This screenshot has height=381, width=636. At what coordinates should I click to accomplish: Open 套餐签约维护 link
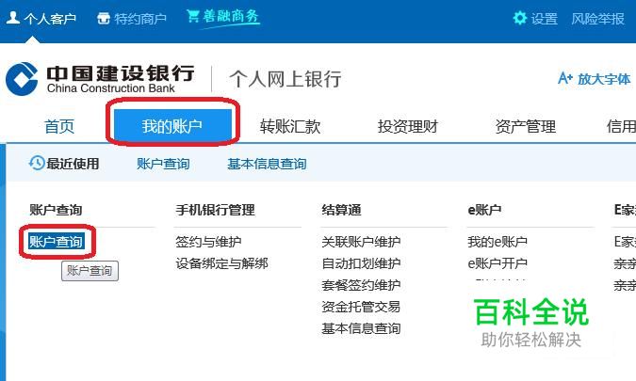point(361,285)
